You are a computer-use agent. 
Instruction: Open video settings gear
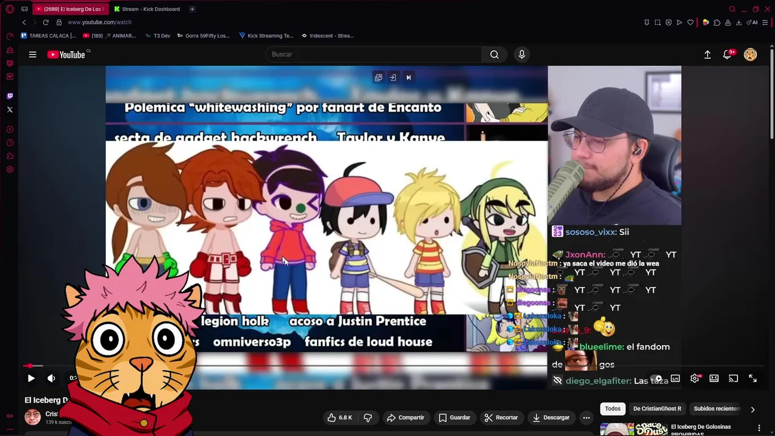click(694, 378)
